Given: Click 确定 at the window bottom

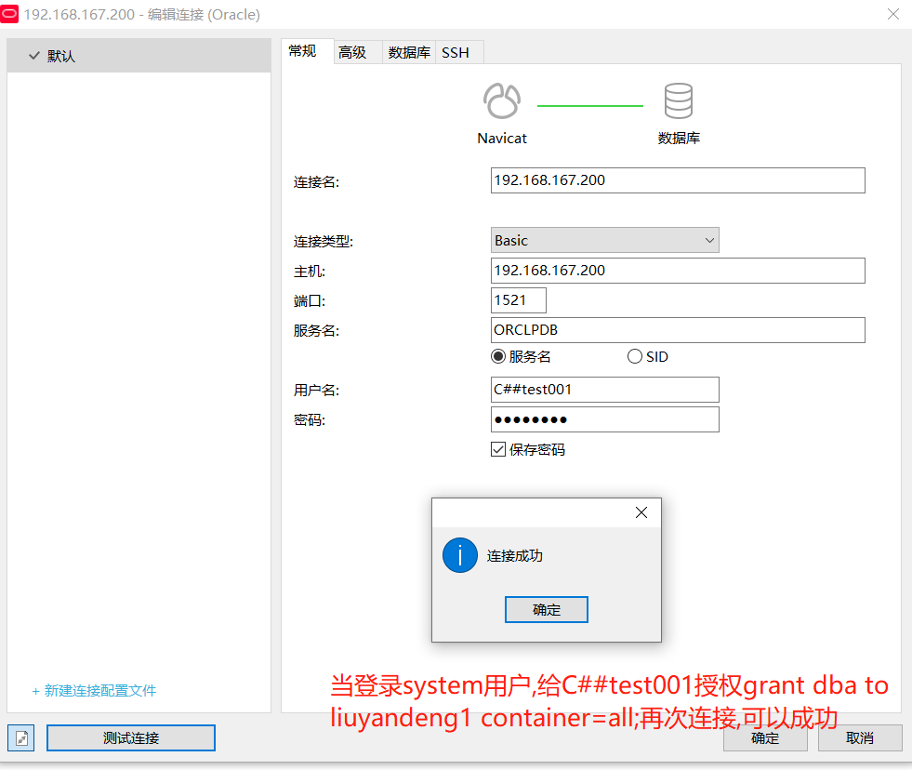Looking at the screenshot, I should (765, 738).
